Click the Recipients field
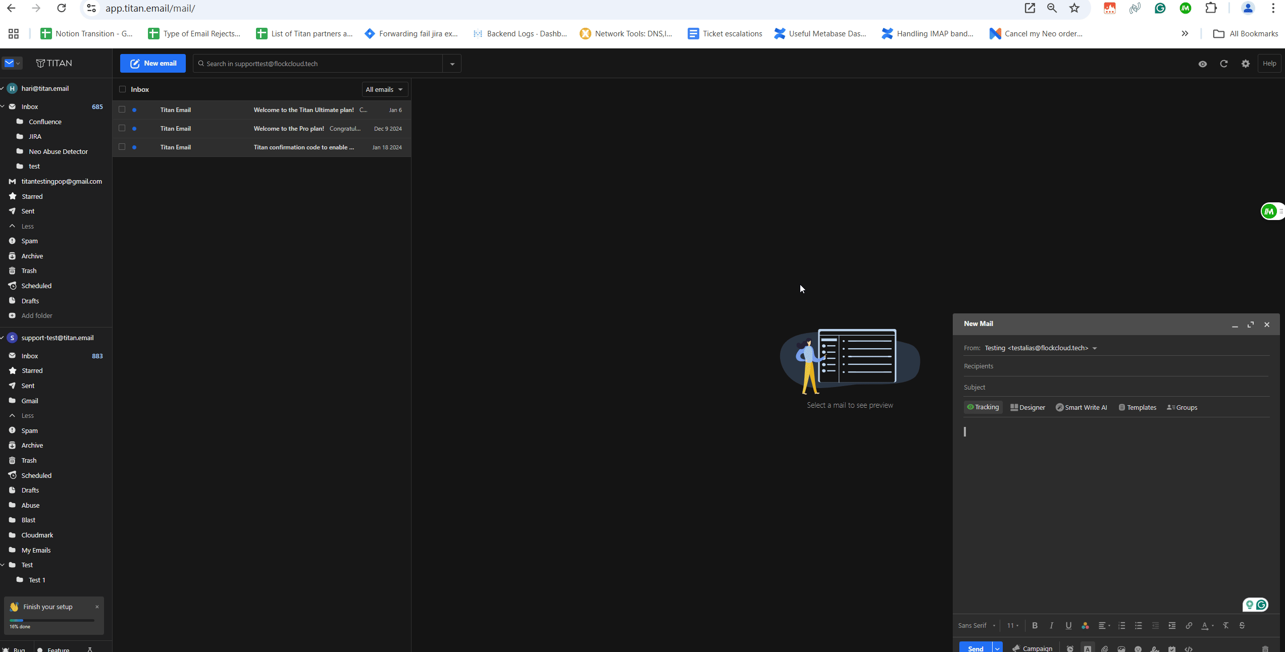Image resolution: width=1285 pixels, height=652 pixels. coord(1116,366)
